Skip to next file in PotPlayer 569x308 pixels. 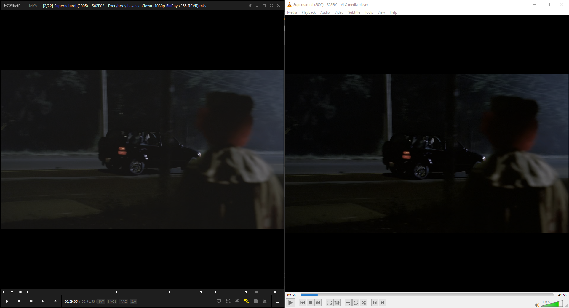click(43, 301)
